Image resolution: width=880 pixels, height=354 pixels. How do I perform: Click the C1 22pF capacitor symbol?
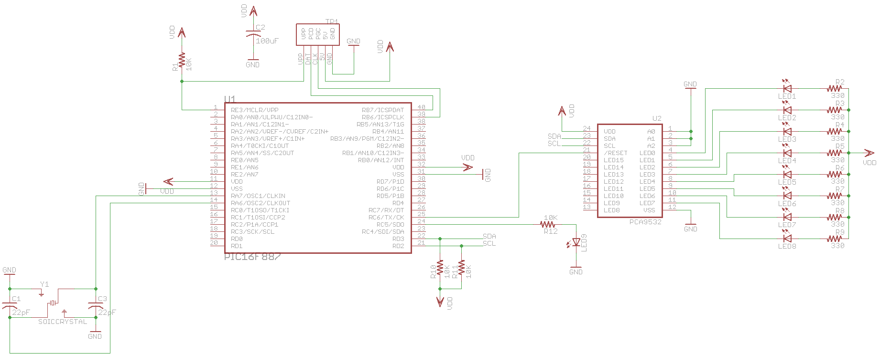(x=10, y=305)
